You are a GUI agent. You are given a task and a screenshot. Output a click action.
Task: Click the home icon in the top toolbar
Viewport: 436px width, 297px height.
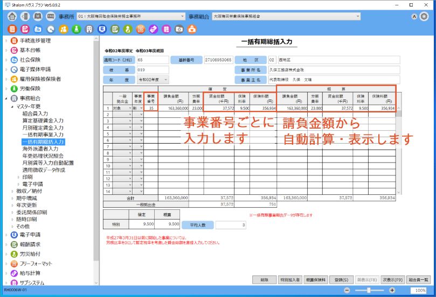point(12,16)
